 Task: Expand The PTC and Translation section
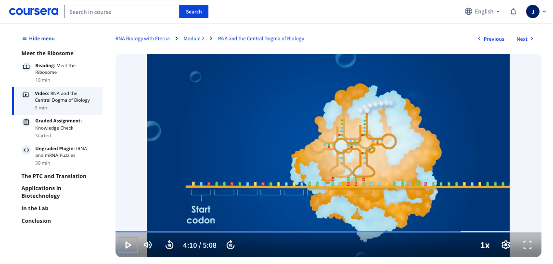click(x=54, y=176)
